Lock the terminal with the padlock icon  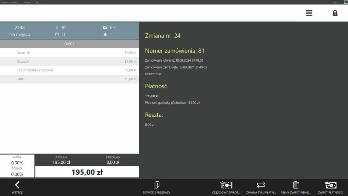(x=335, y=13)
